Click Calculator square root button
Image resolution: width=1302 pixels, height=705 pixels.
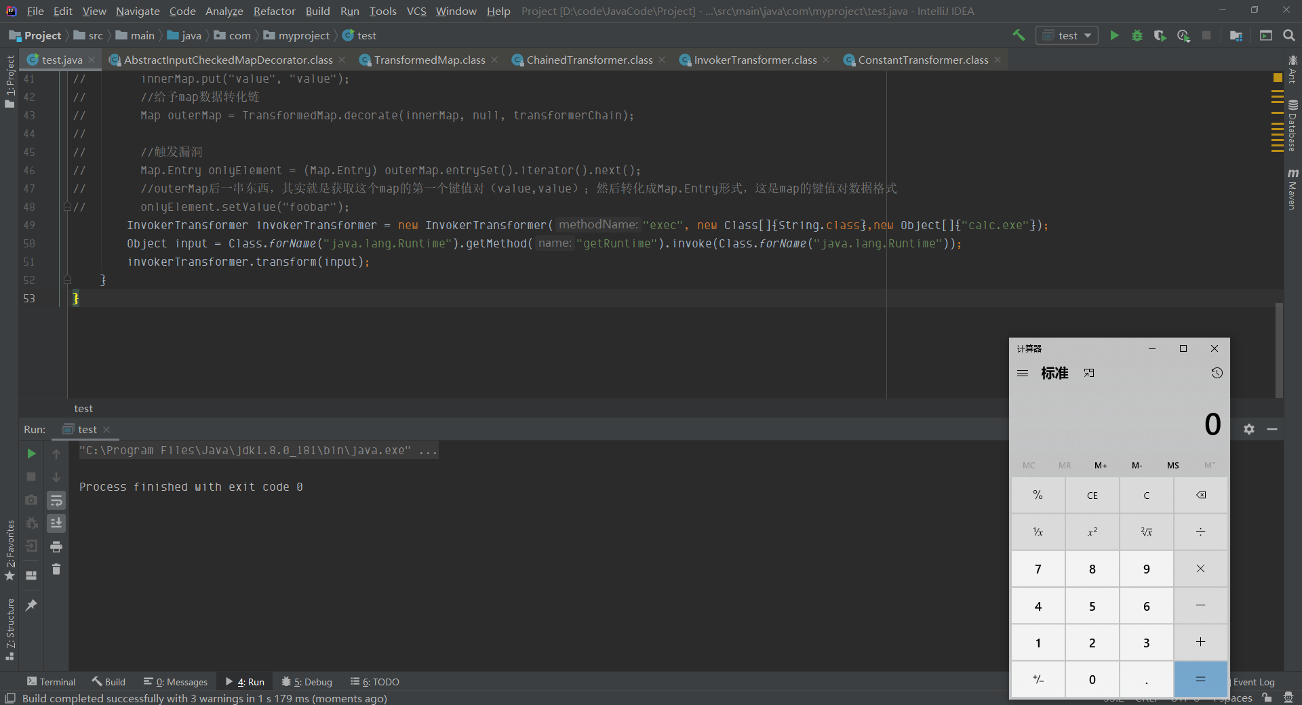[x=1146, y=532]
